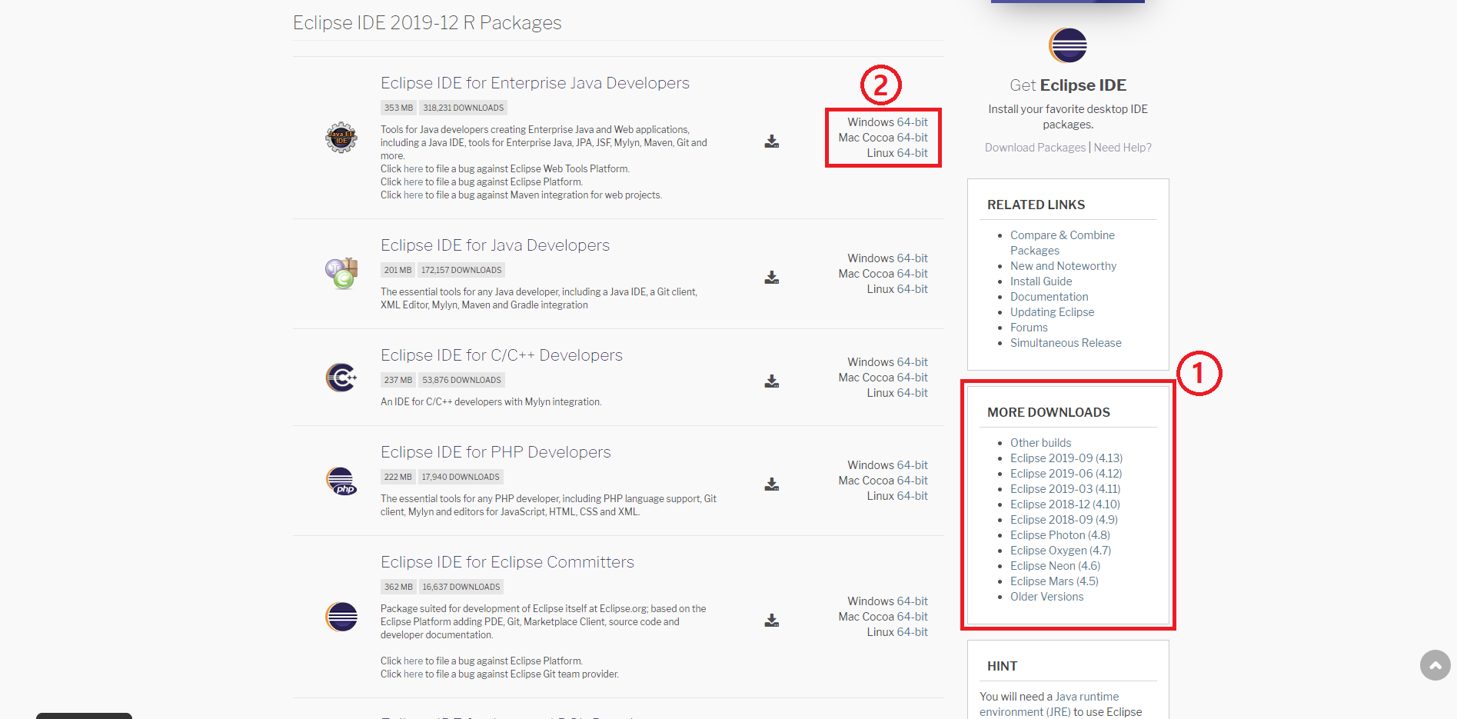Click the Java runtime environment (JRE) hint link
The image size is (1457, 719).
point(1050,704)
